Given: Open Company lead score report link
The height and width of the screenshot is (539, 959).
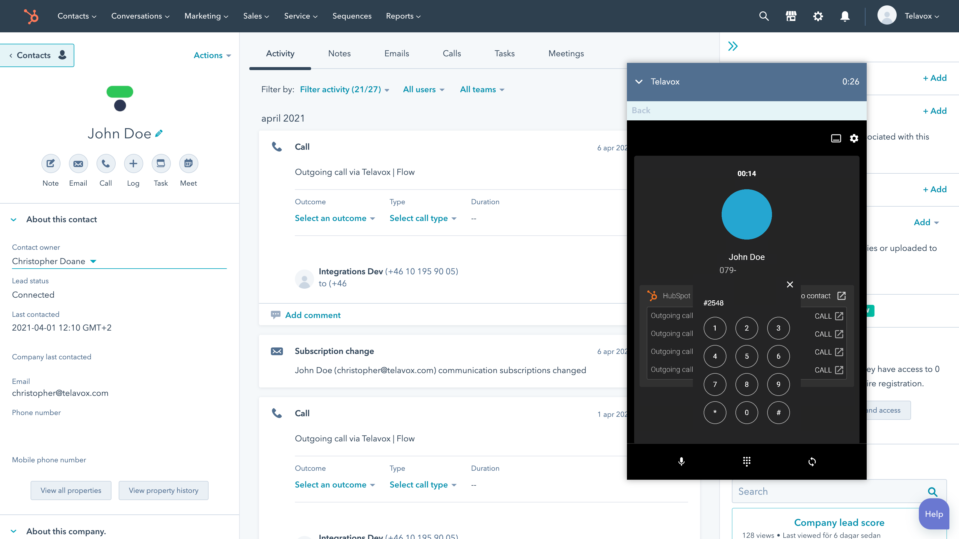Looking at the screenshot, I should [x=839, y=523].
